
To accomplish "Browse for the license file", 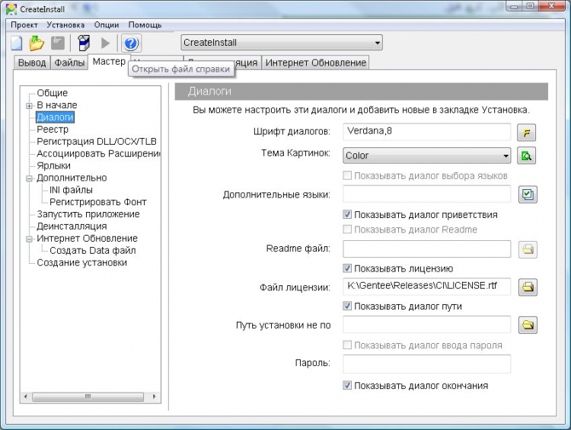I will pos(528,287).
